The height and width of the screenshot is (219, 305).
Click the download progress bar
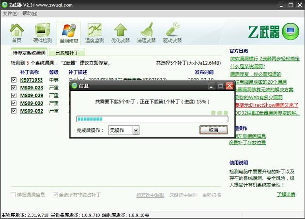[x=152, y=119]
